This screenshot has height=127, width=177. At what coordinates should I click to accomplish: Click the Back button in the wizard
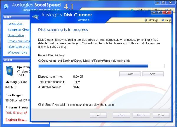point(121,115)
